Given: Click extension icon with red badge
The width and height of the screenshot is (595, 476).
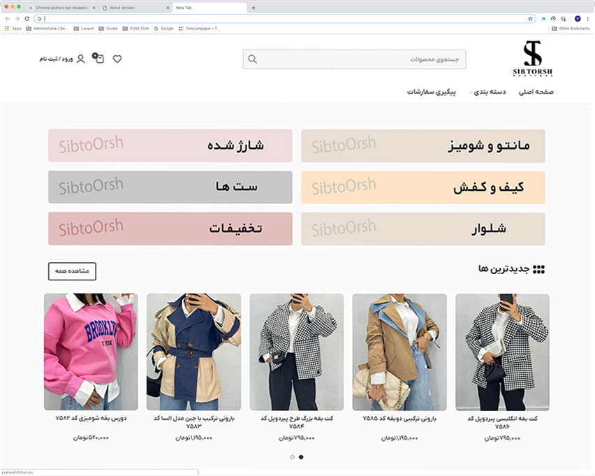Looking at the screenshot, I should tap(564, 19).
